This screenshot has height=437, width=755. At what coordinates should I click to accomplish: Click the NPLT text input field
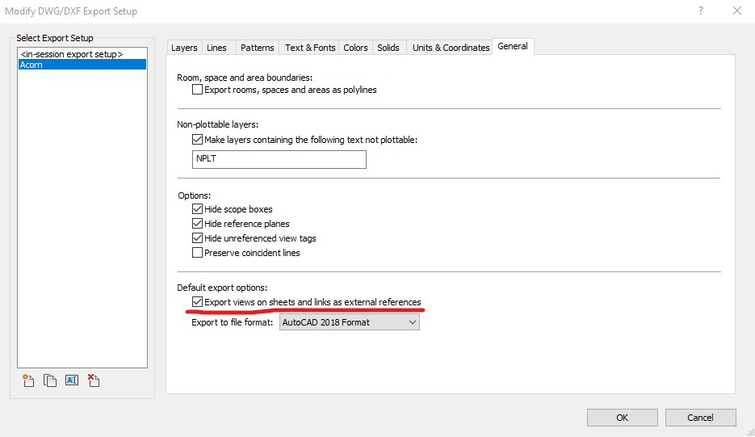click(279, 159)
